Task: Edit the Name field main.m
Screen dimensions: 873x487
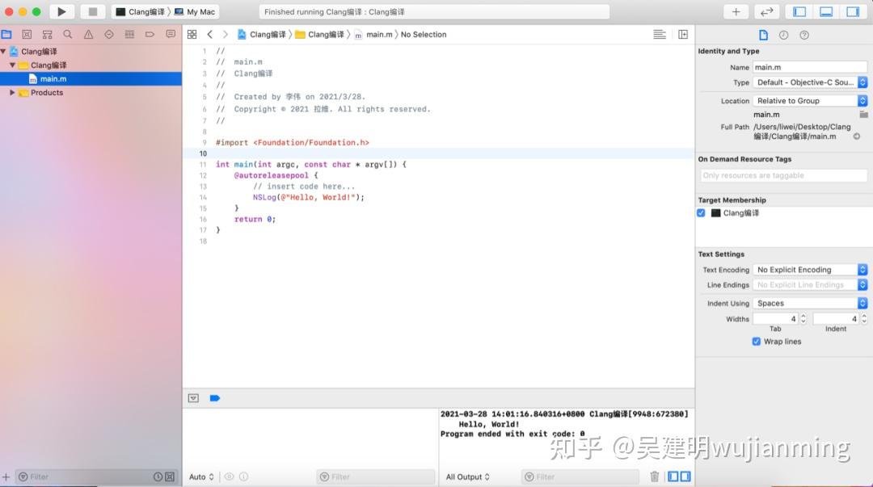Action: 810,67
